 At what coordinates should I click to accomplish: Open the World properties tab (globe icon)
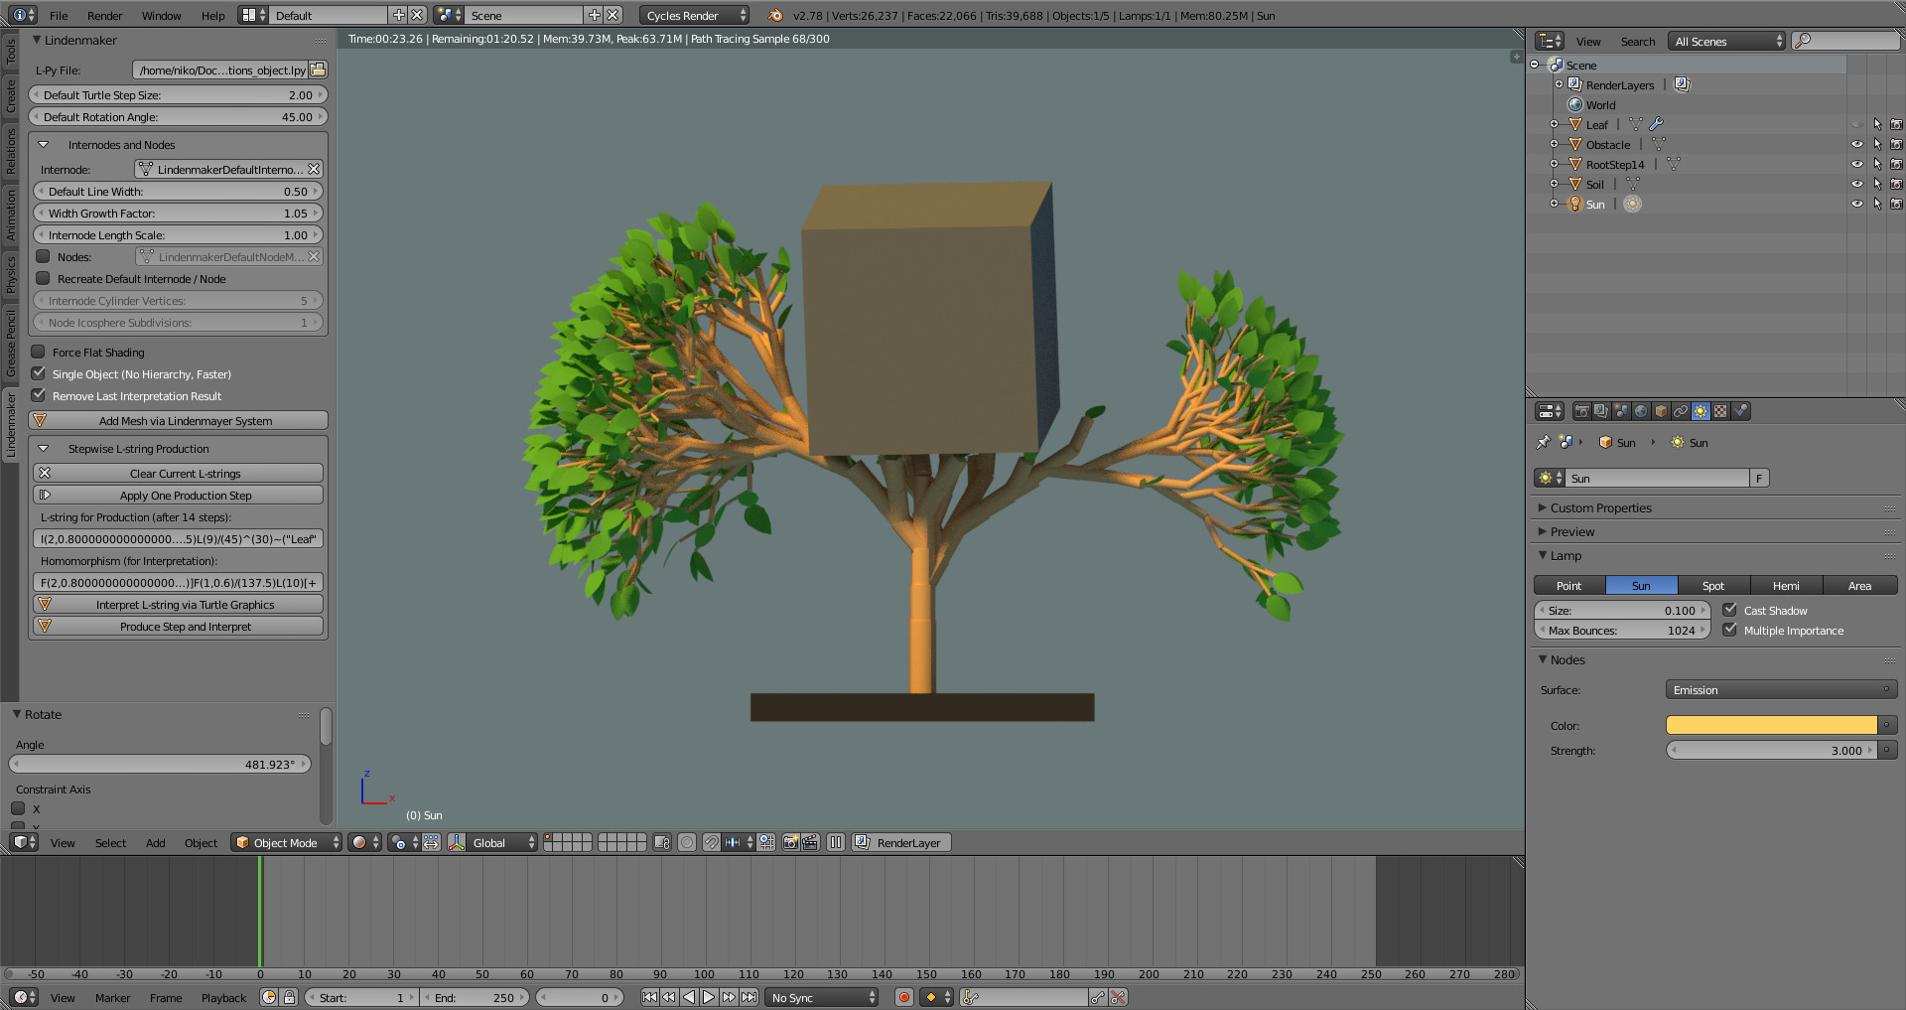pyautogui.click(x=1641, y=411)
